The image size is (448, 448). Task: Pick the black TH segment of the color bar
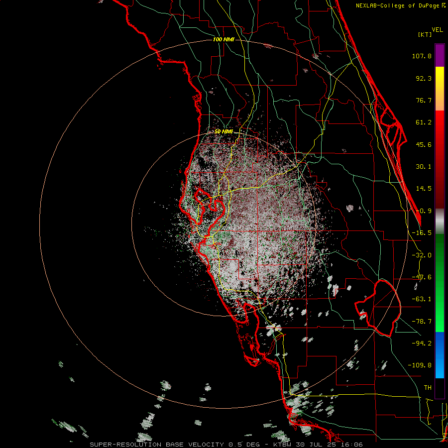click(x=440, y=388)
